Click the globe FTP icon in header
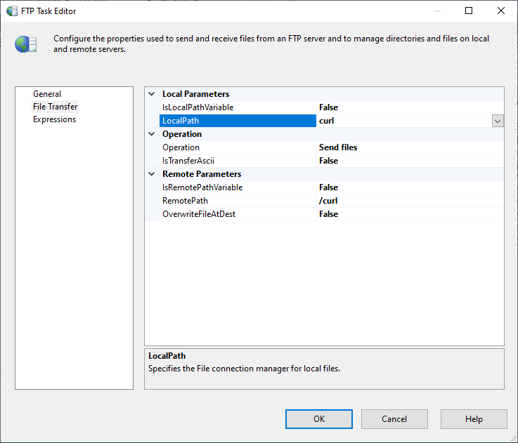 (26, 44)
